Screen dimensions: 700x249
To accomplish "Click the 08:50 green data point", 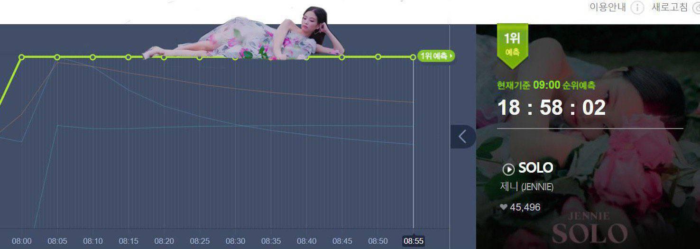I will pos(378,57).
